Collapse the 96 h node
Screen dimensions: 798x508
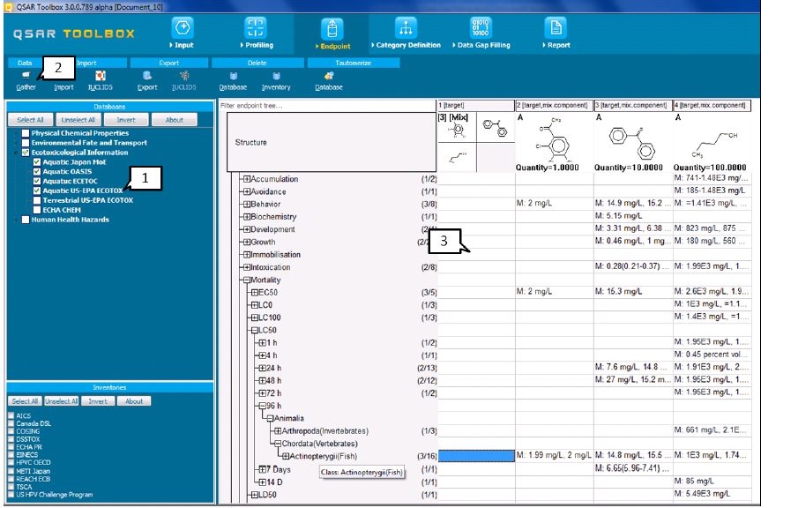(263, 406)
